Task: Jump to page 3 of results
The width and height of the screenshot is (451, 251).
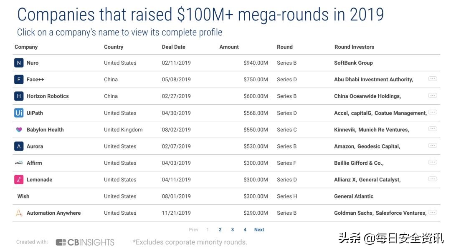Action: click(x=233, y=230)
